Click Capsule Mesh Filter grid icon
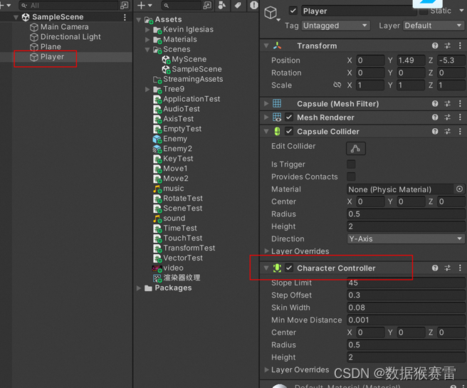This screenshot has width=467, height=388. pos(277,104)
